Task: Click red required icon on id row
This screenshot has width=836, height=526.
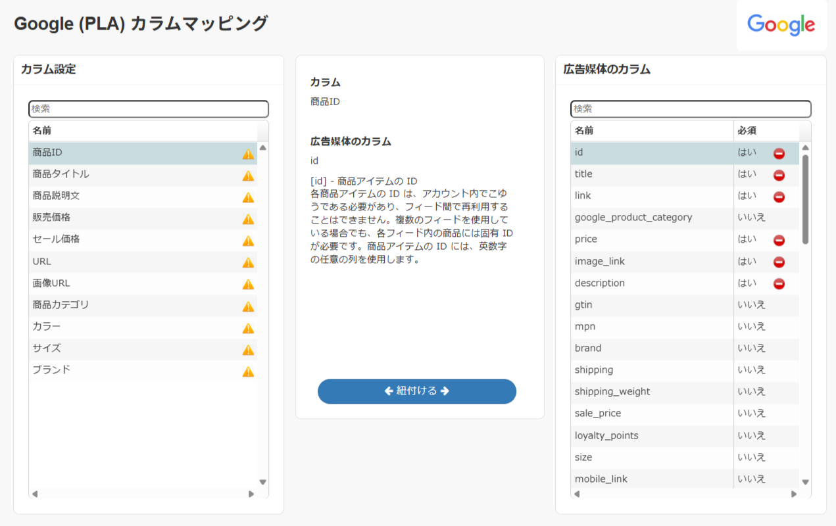Action: 779,153
